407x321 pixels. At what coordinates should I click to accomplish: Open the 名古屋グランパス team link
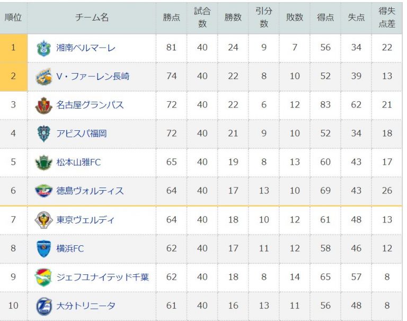[90, 105]
